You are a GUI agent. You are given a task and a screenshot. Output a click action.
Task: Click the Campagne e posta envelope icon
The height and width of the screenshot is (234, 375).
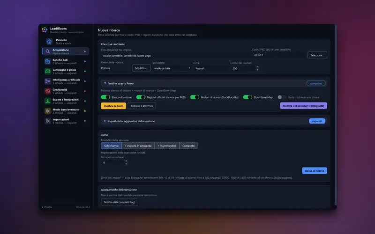click(48, 71)
